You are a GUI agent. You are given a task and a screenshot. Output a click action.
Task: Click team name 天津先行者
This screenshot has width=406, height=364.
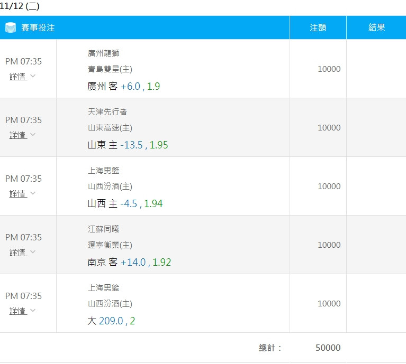(x=107, y=112)
